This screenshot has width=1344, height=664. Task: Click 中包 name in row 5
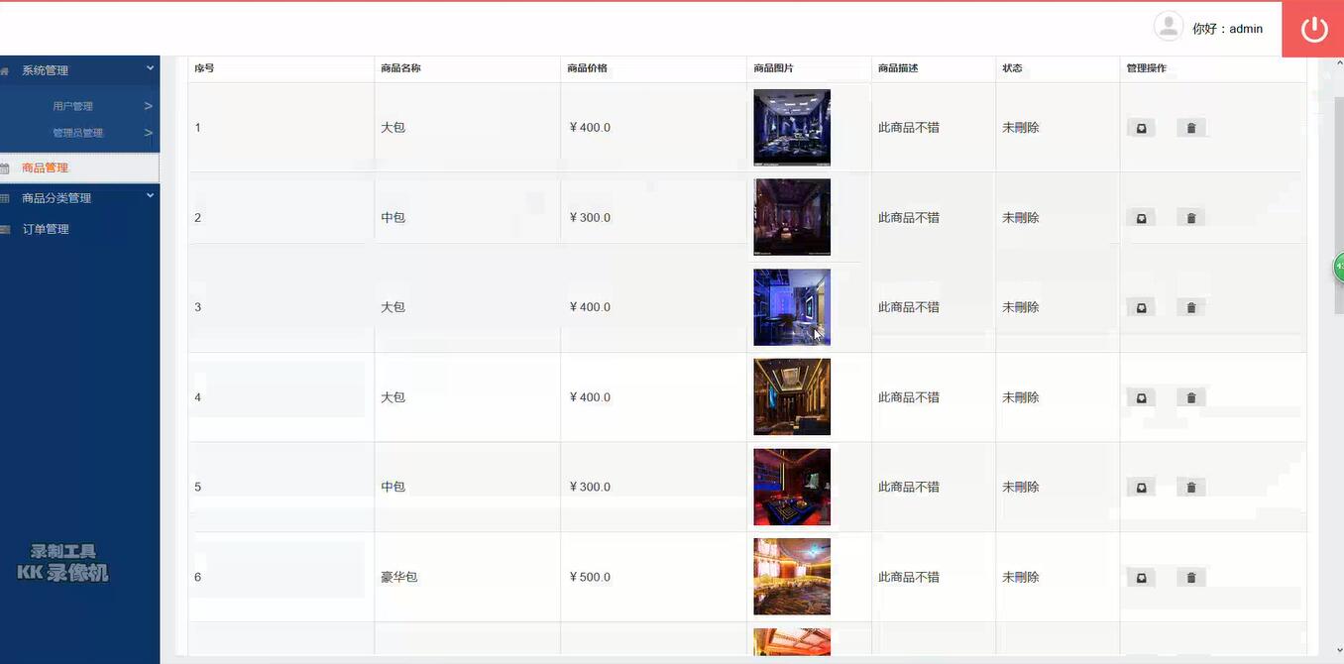393,487
